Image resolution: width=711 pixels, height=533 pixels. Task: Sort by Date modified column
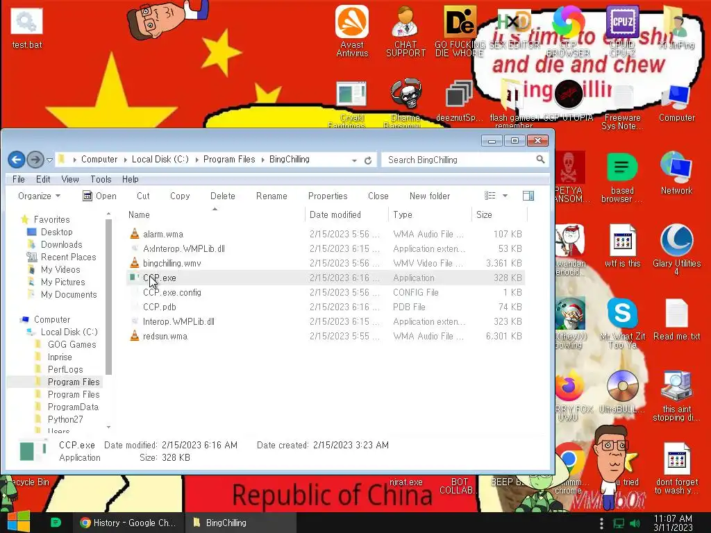[346, 214]
